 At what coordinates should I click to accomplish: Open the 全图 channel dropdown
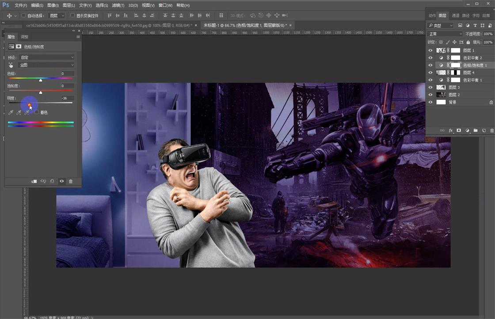pyautogui.click(x=46, y=65)
